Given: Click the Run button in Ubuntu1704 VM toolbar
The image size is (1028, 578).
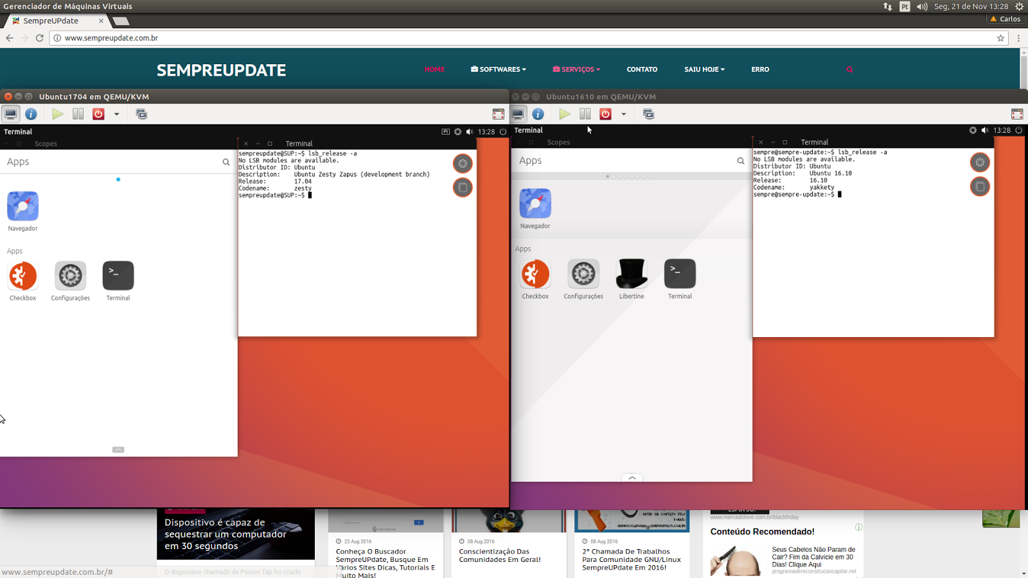Looking at the screenshot, I should click(58, 114).
